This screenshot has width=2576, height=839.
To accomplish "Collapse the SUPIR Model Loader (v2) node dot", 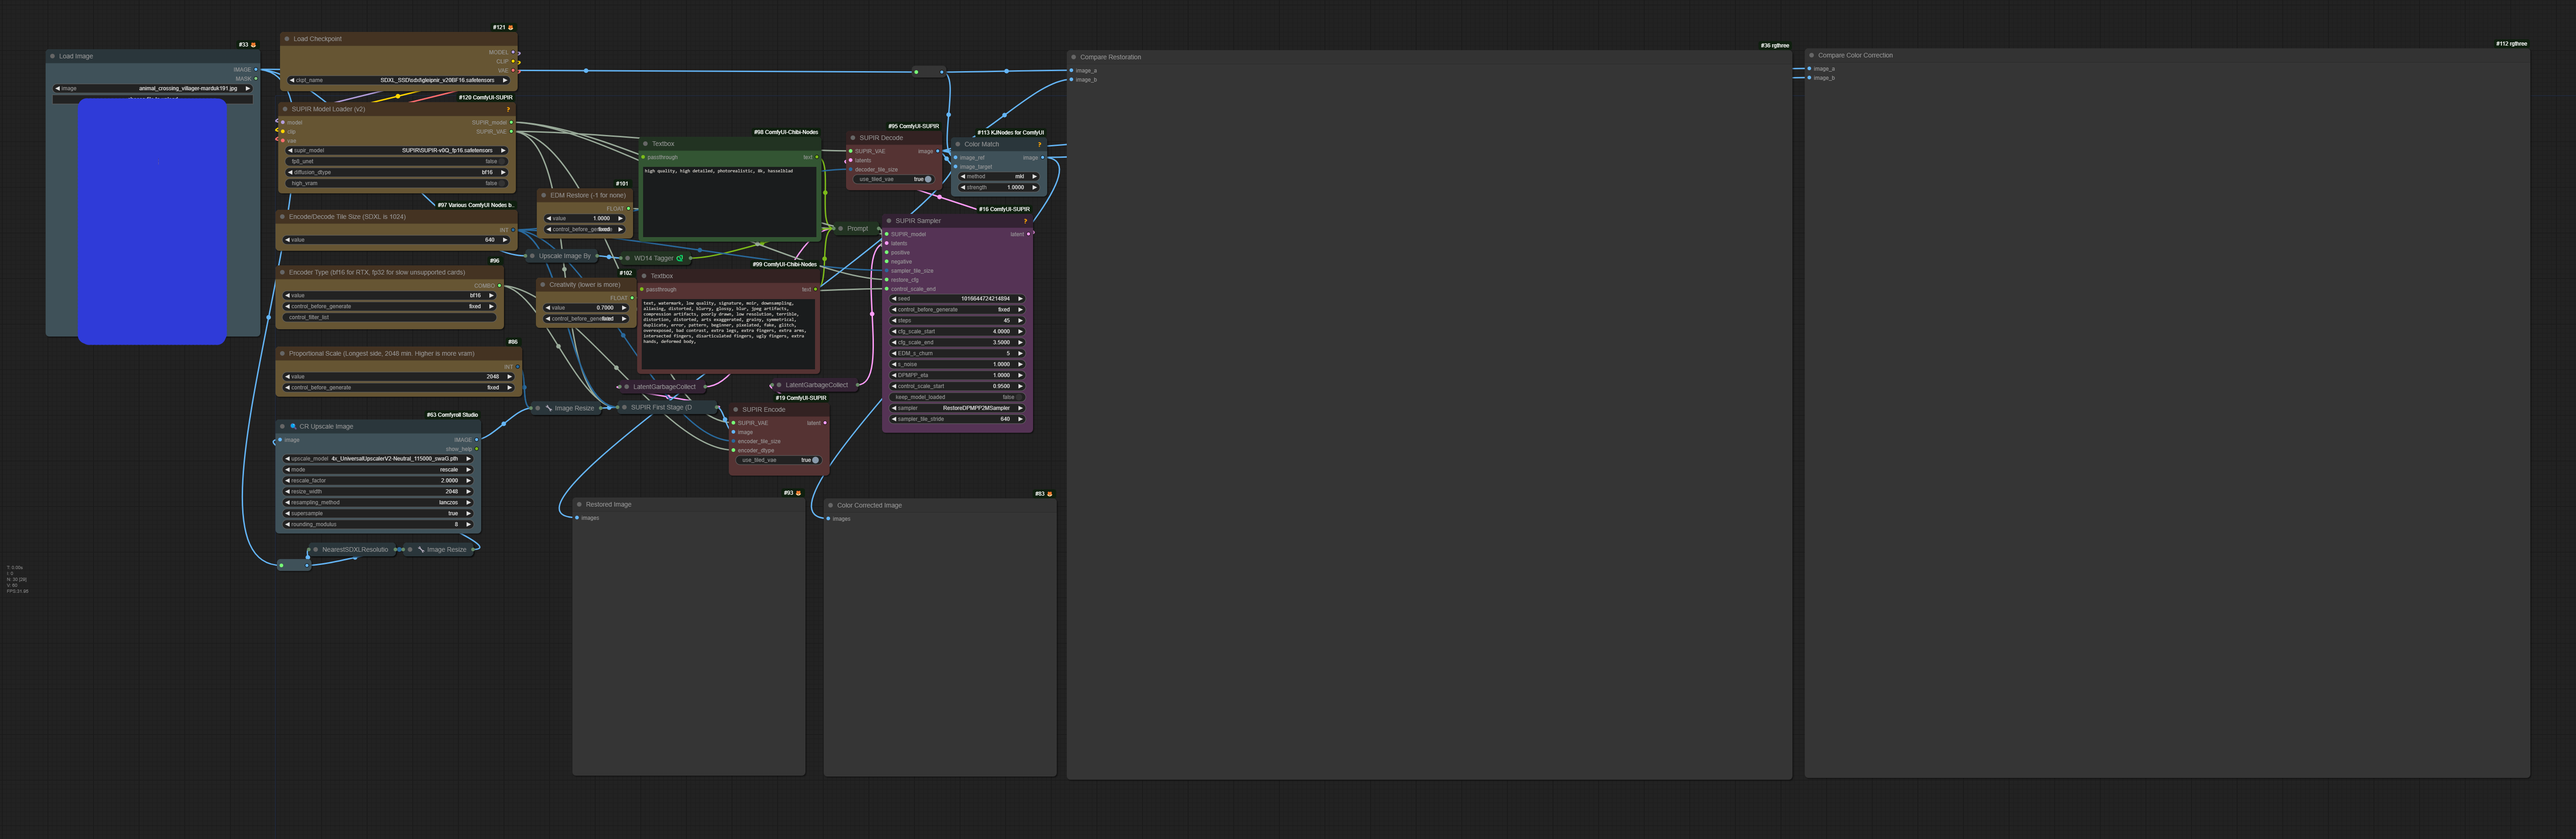I will (x=285, y=109).
